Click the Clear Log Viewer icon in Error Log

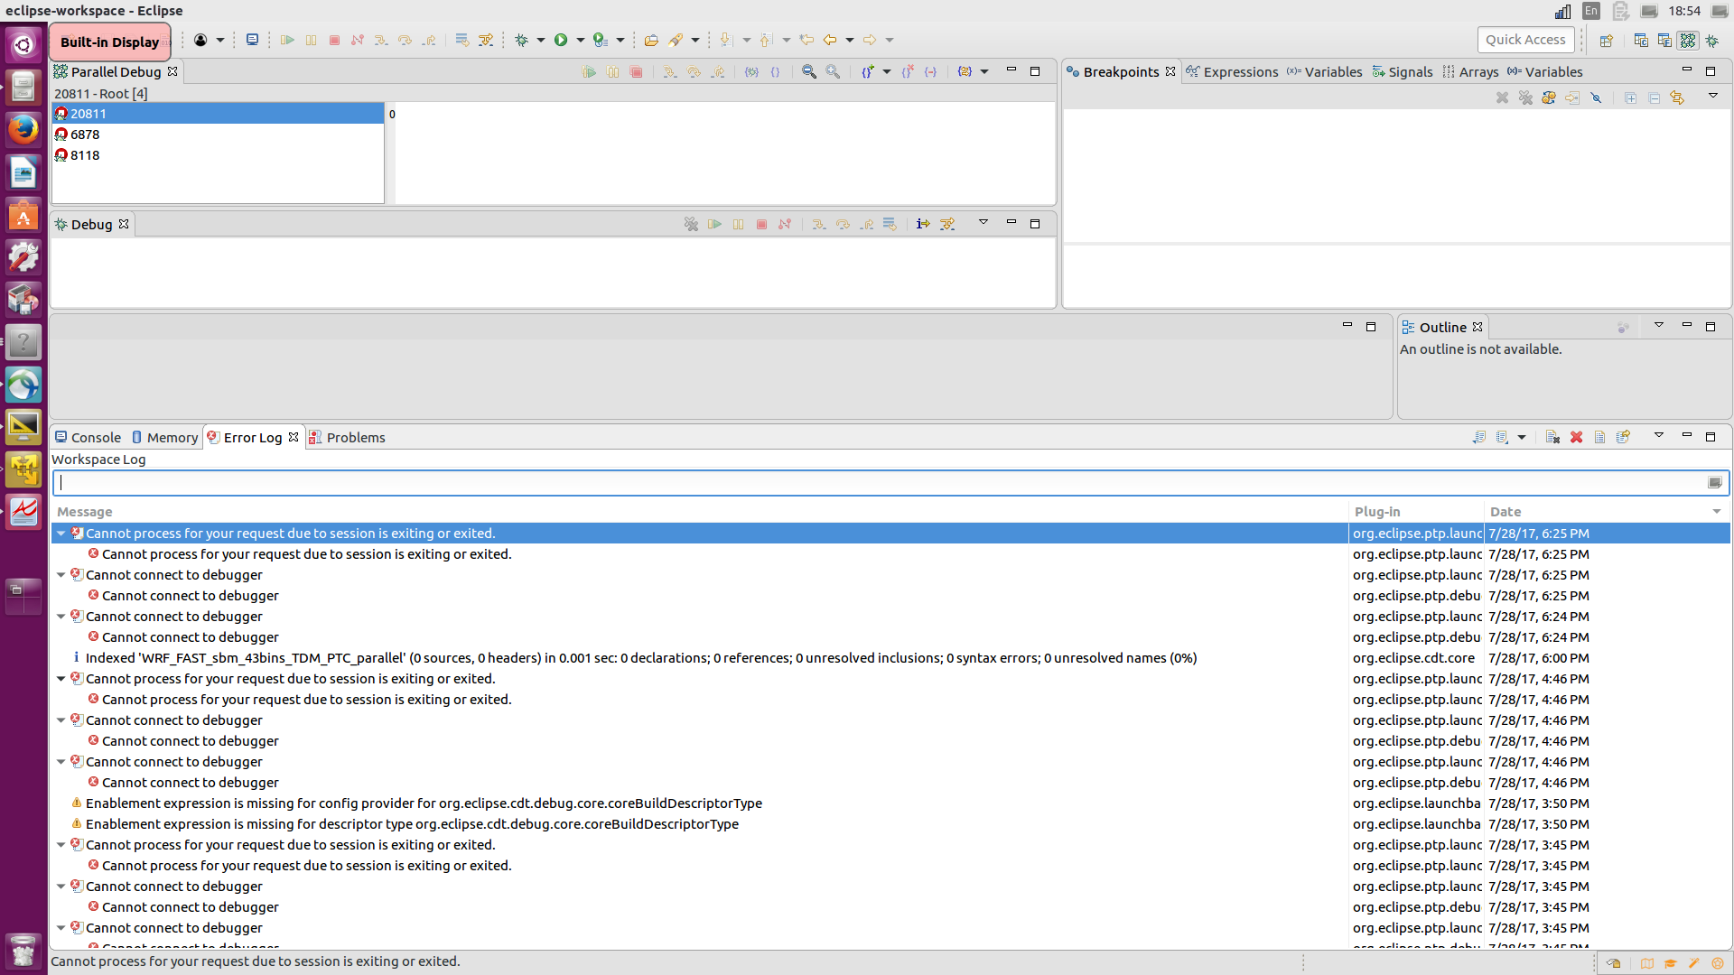pos(1552,437)
